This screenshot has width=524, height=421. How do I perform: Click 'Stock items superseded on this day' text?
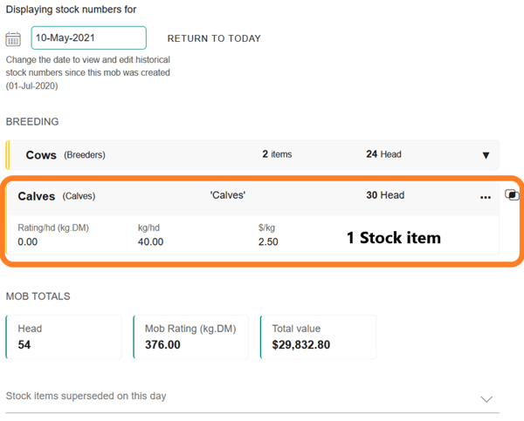pyautogui.click(x=86, y=396)
